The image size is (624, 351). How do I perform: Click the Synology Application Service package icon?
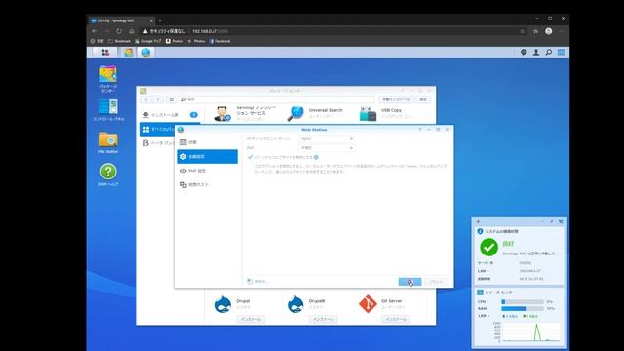pyautogui.click(x=223, y=114)
